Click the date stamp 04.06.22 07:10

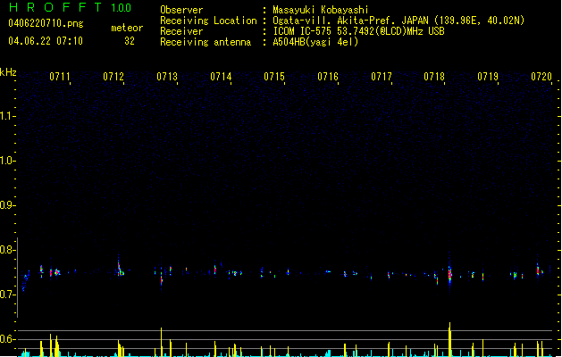pos(46,41)
